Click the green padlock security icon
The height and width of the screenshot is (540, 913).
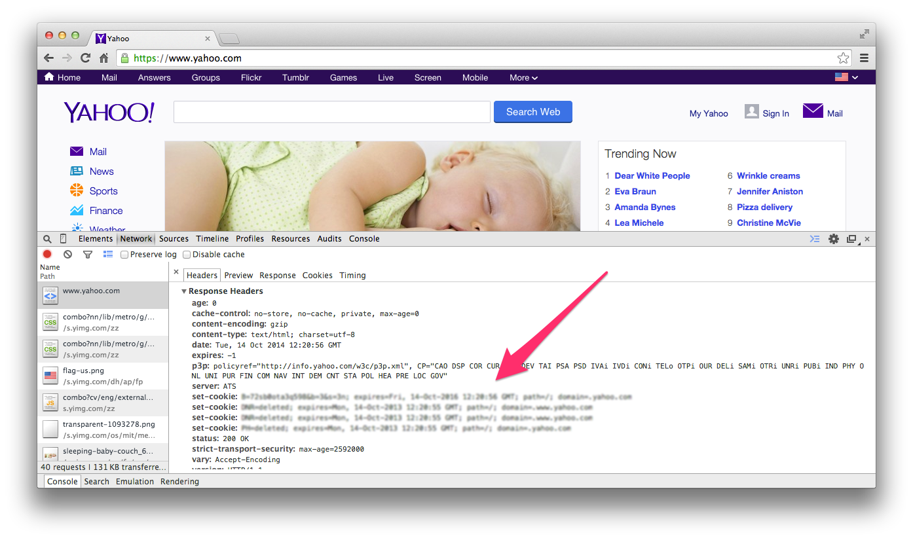(x=124, y=58)
